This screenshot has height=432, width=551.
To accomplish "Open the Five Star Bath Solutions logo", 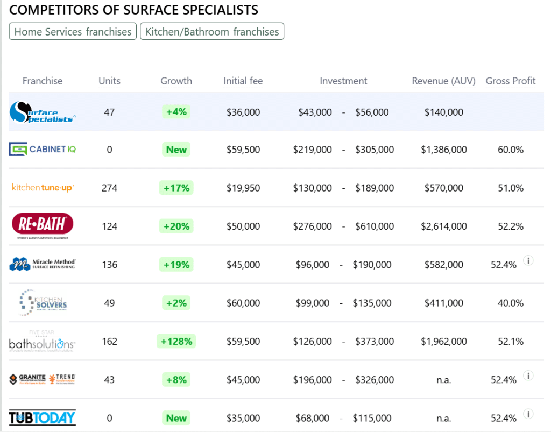I will coord(42,341).
